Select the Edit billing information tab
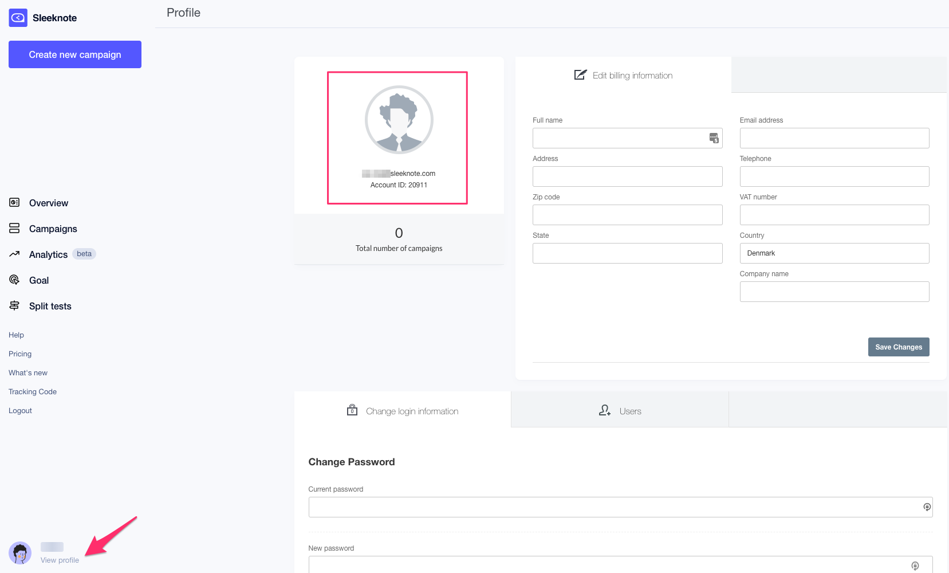This screenshot has width=949, height=573. tap(623, 75)
